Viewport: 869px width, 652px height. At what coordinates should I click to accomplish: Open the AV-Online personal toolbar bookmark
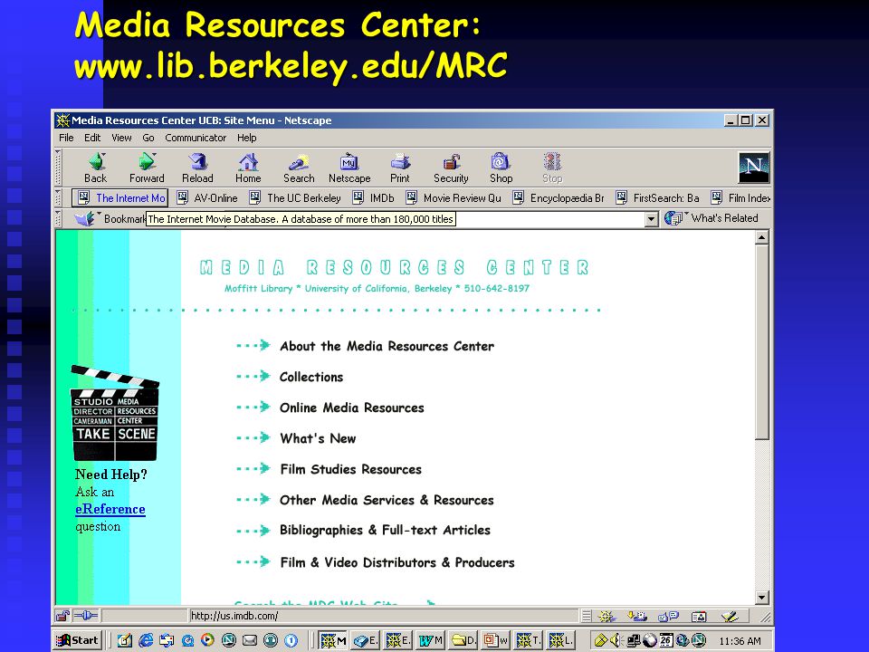point(207,198)
